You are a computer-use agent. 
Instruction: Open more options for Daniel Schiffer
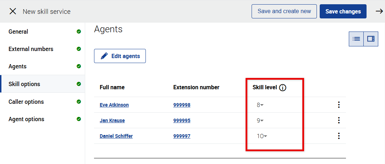coord(339,136)
